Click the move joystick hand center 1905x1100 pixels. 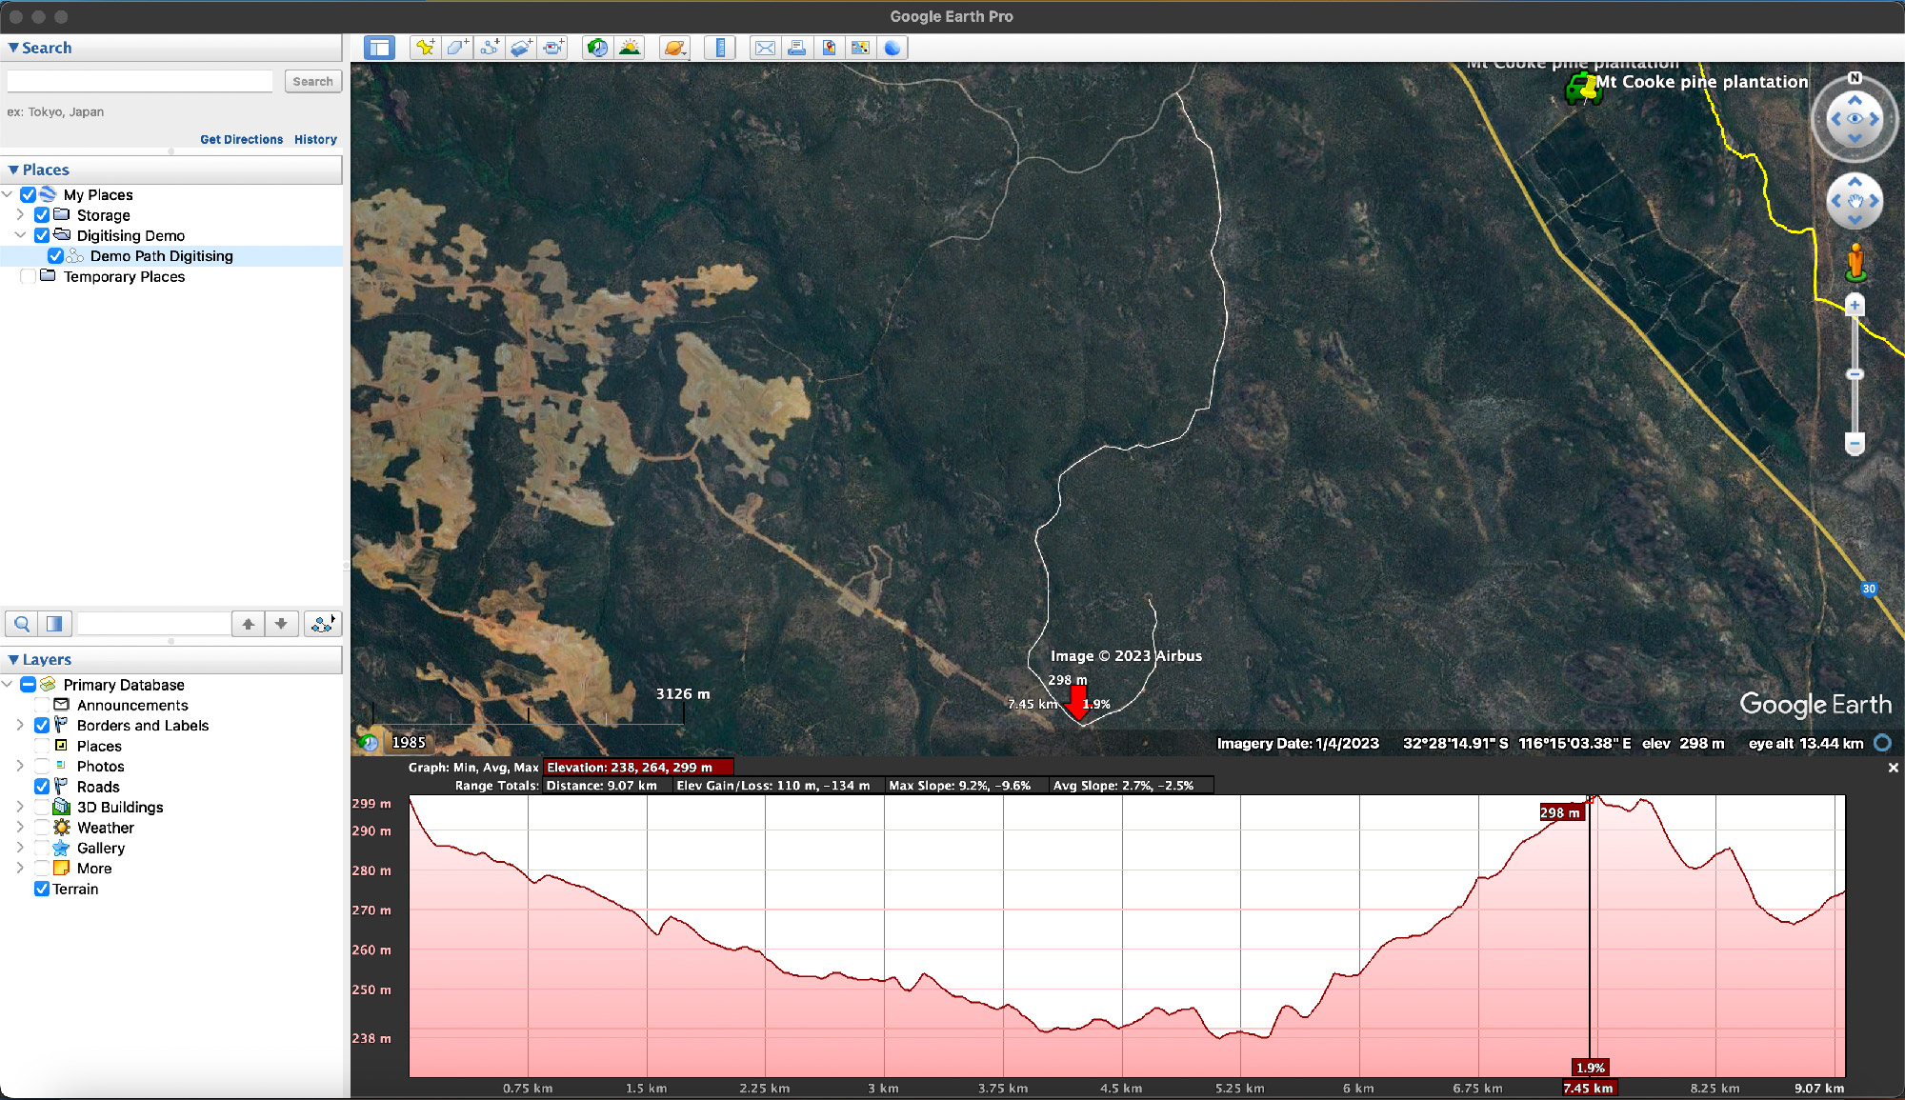tap(1855, 201)
